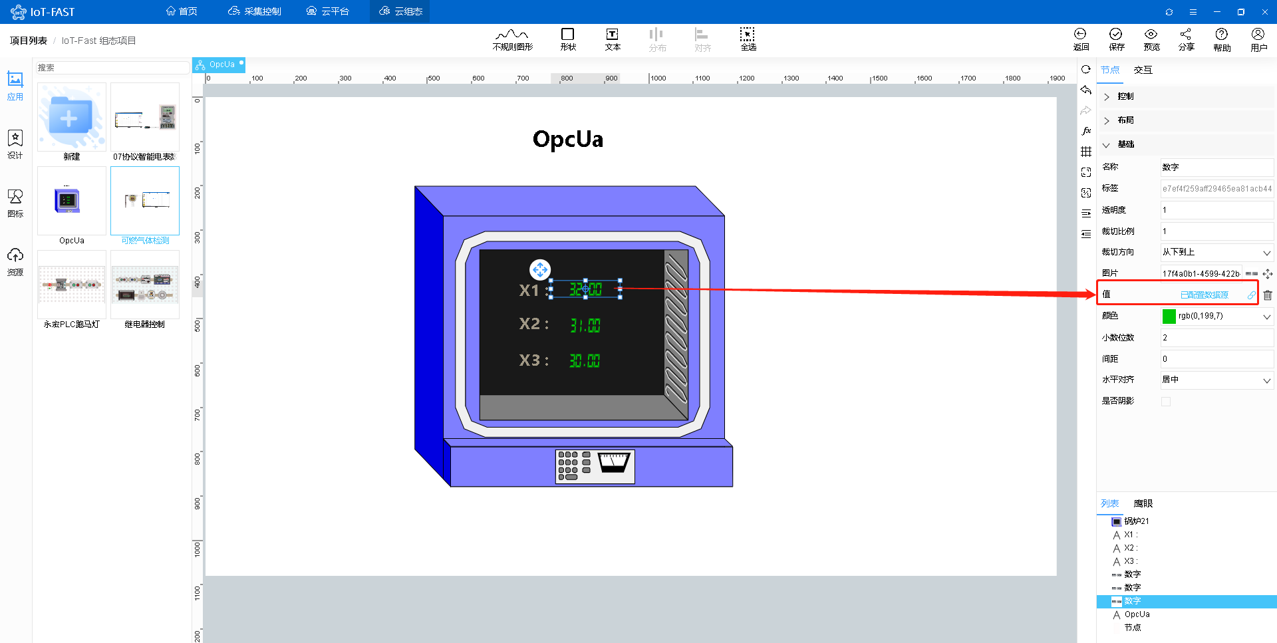The width and height of the screenshot is (1277, 643).
Task: Expand the 控制 section
Action: [x=1186, y=96]
